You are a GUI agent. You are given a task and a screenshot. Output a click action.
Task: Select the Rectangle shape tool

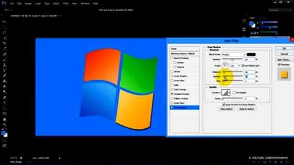[x=4, y=114]
